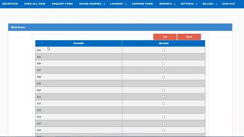Expand the Settings menu
The height and width of the screenshot is (137, 244).
tap(189, 4)
